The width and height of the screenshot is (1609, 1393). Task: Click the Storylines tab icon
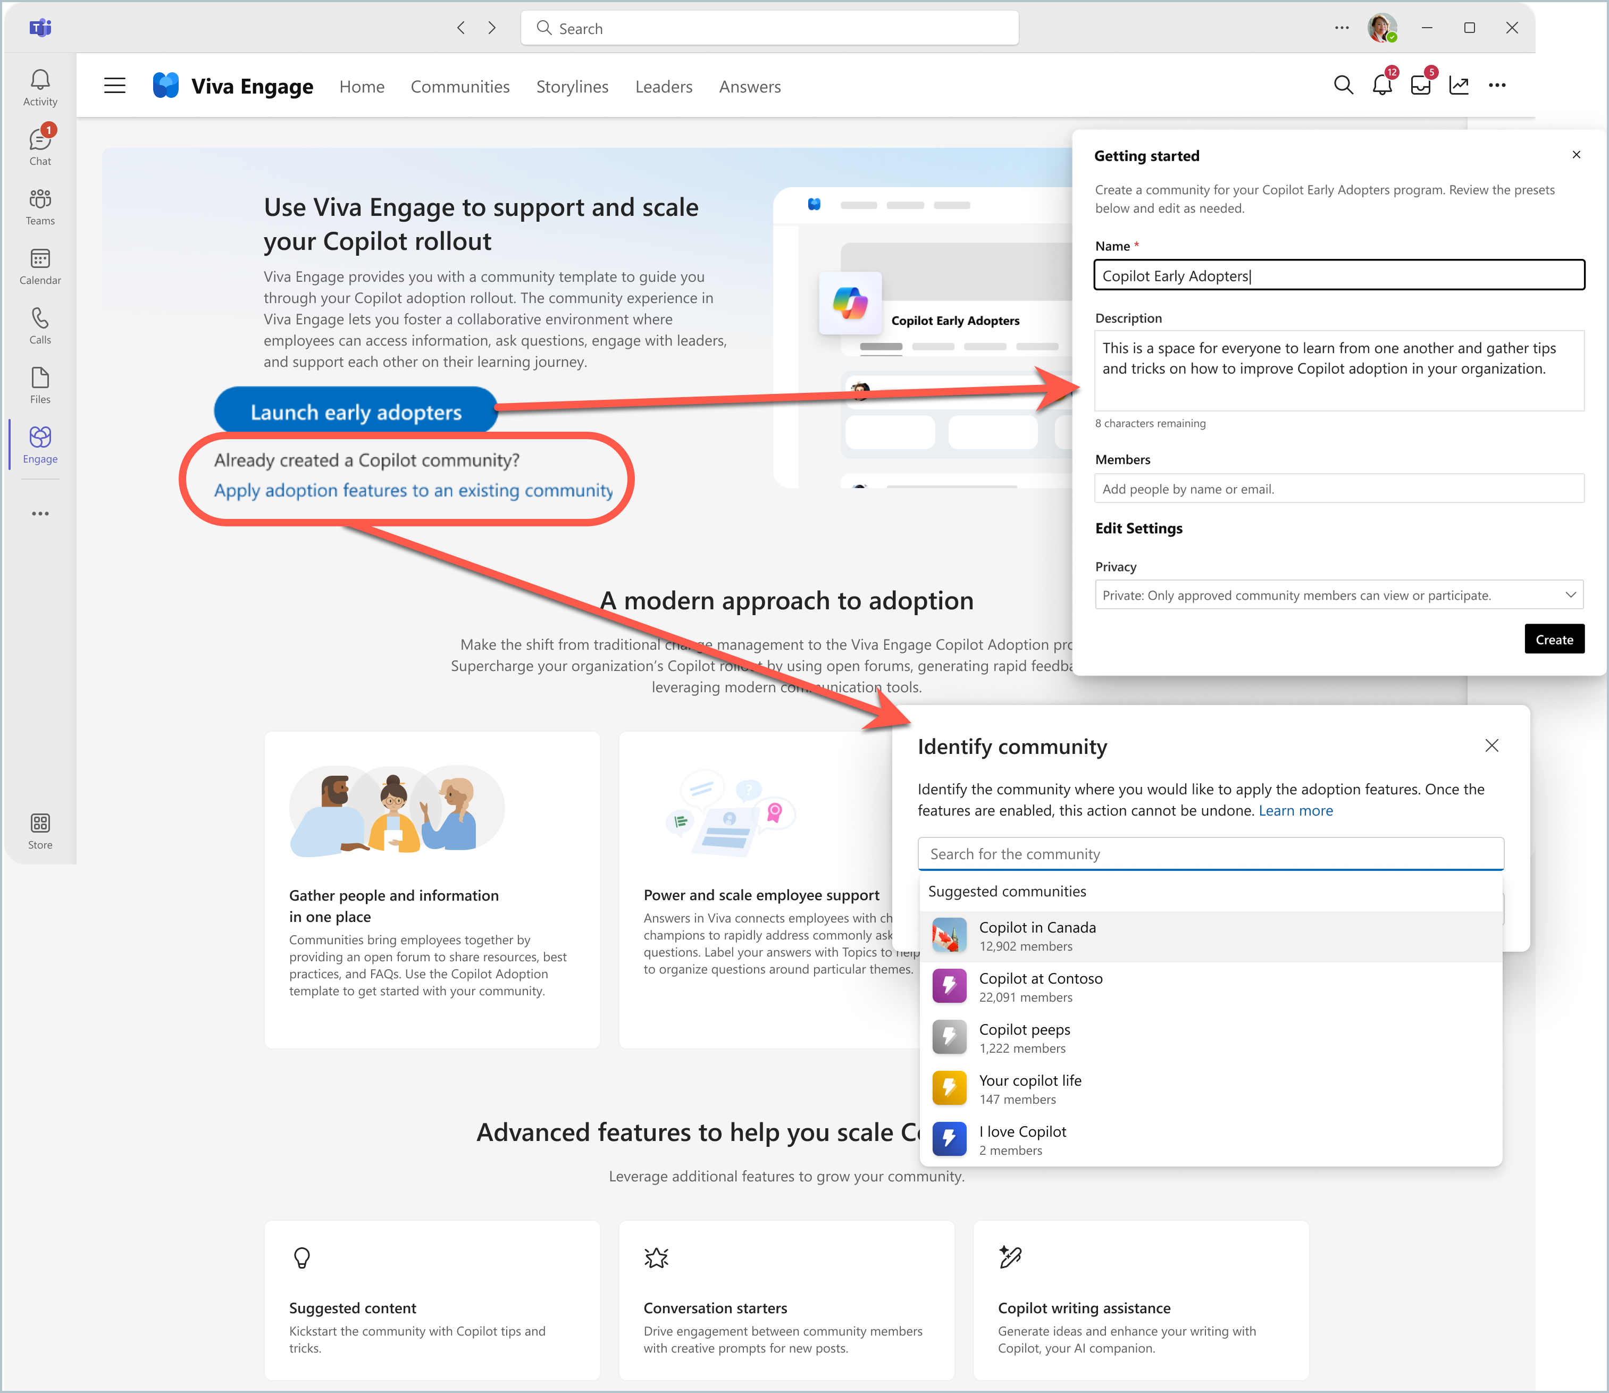(572, 85)
